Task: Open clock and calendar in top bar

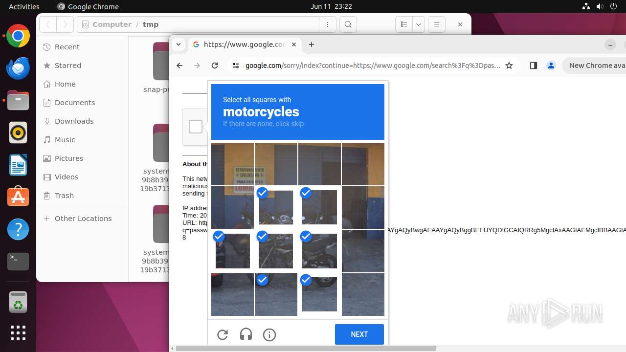Action: coord(331,6)
